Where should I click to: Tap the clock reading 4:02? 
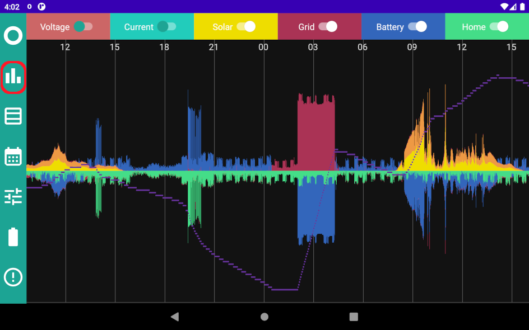pos(12,7)
